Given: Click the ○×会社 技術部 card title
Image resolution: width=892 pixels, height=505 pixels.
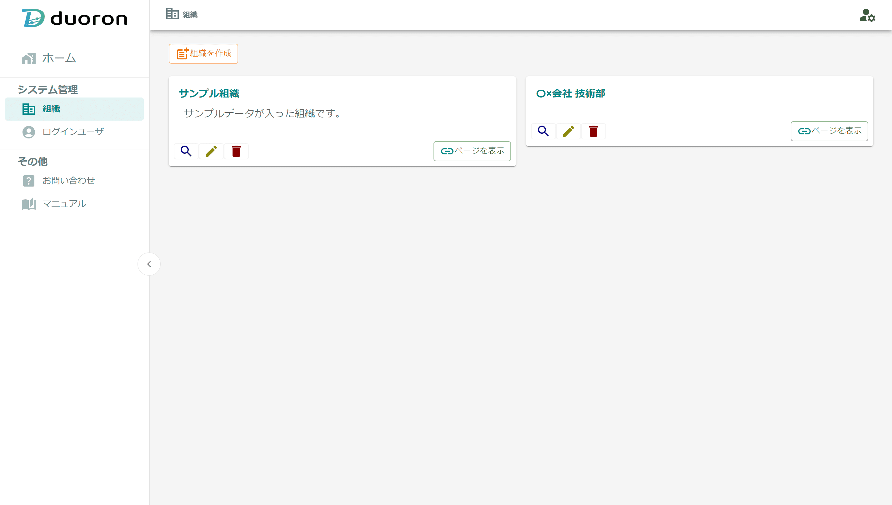Looking at the screenshot, I should [570, 93].
